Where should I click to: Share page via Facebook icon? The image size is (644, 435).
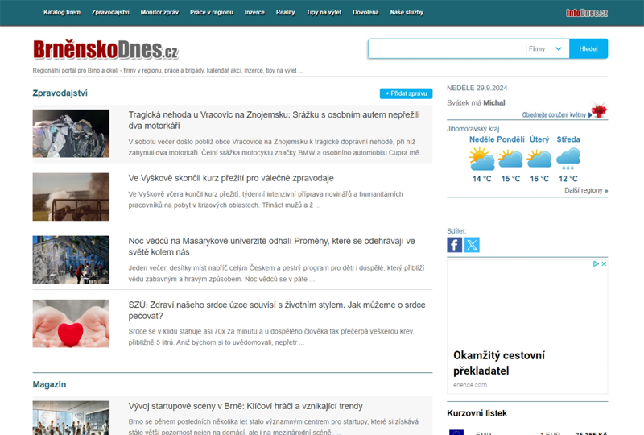[454, 245]
